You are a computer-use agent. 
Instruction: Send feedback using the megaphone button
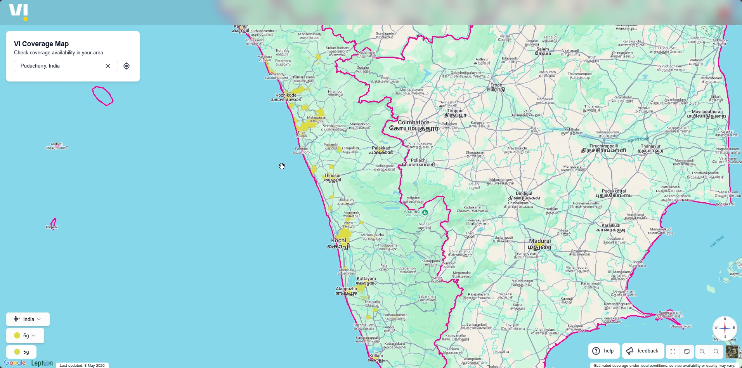(643, 351)
